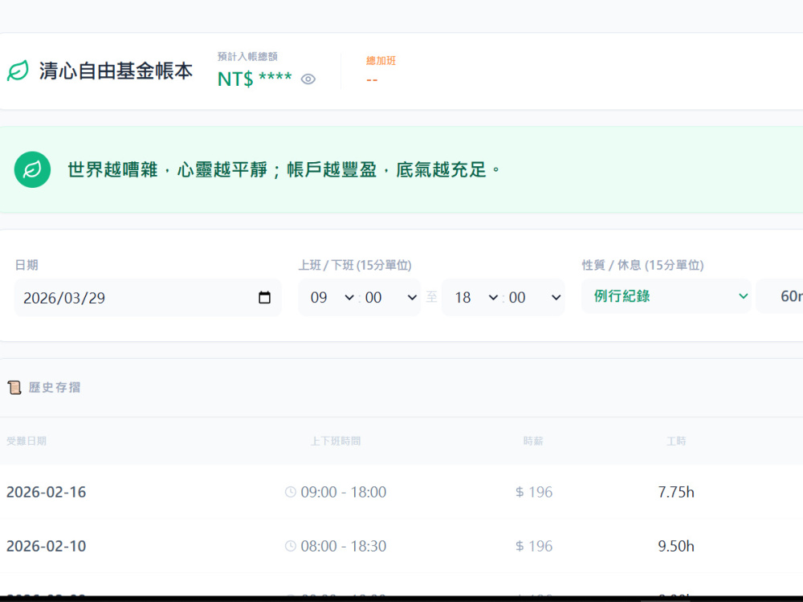Open the end minute 00 dropdown
The height and width of the screenshot is (602, 803).
click(x=535, y=298)
